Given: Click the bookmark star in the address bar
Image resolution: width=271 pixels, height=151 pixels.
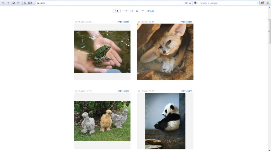Looking at the screenshot, I should (x=190, y=3).
